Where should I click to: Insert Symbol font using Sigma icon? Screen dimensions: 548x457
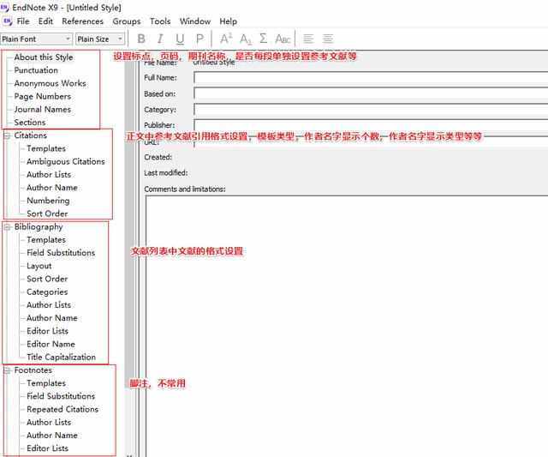point(263,38)
